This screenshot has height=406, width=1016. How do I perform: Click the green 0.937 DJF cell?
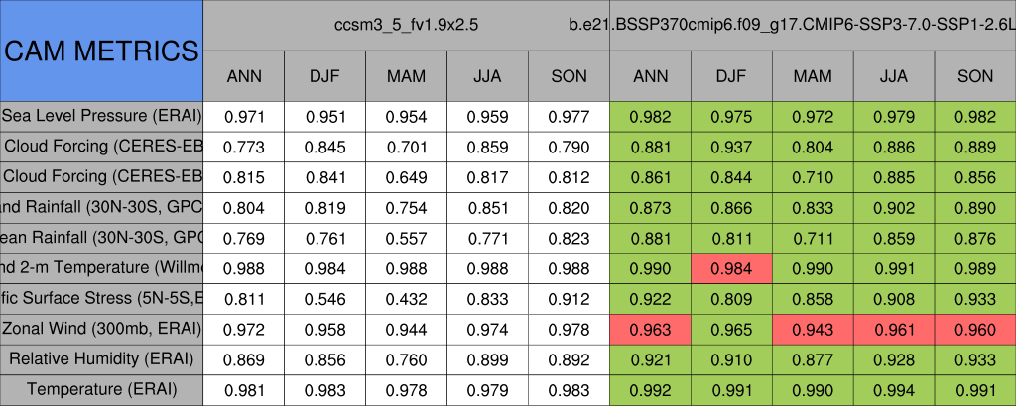point(731,147)
